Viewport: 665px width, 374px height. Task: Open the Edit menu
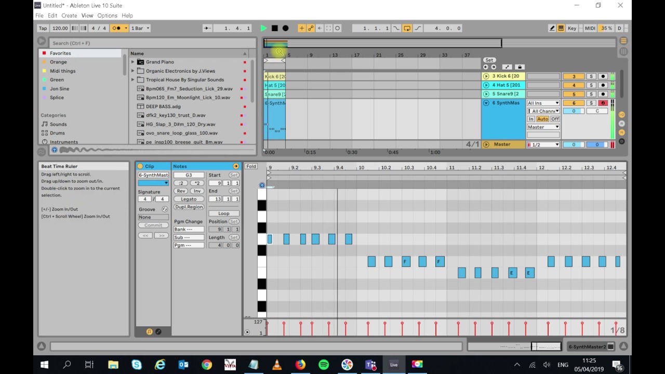(x=52, y=16)
